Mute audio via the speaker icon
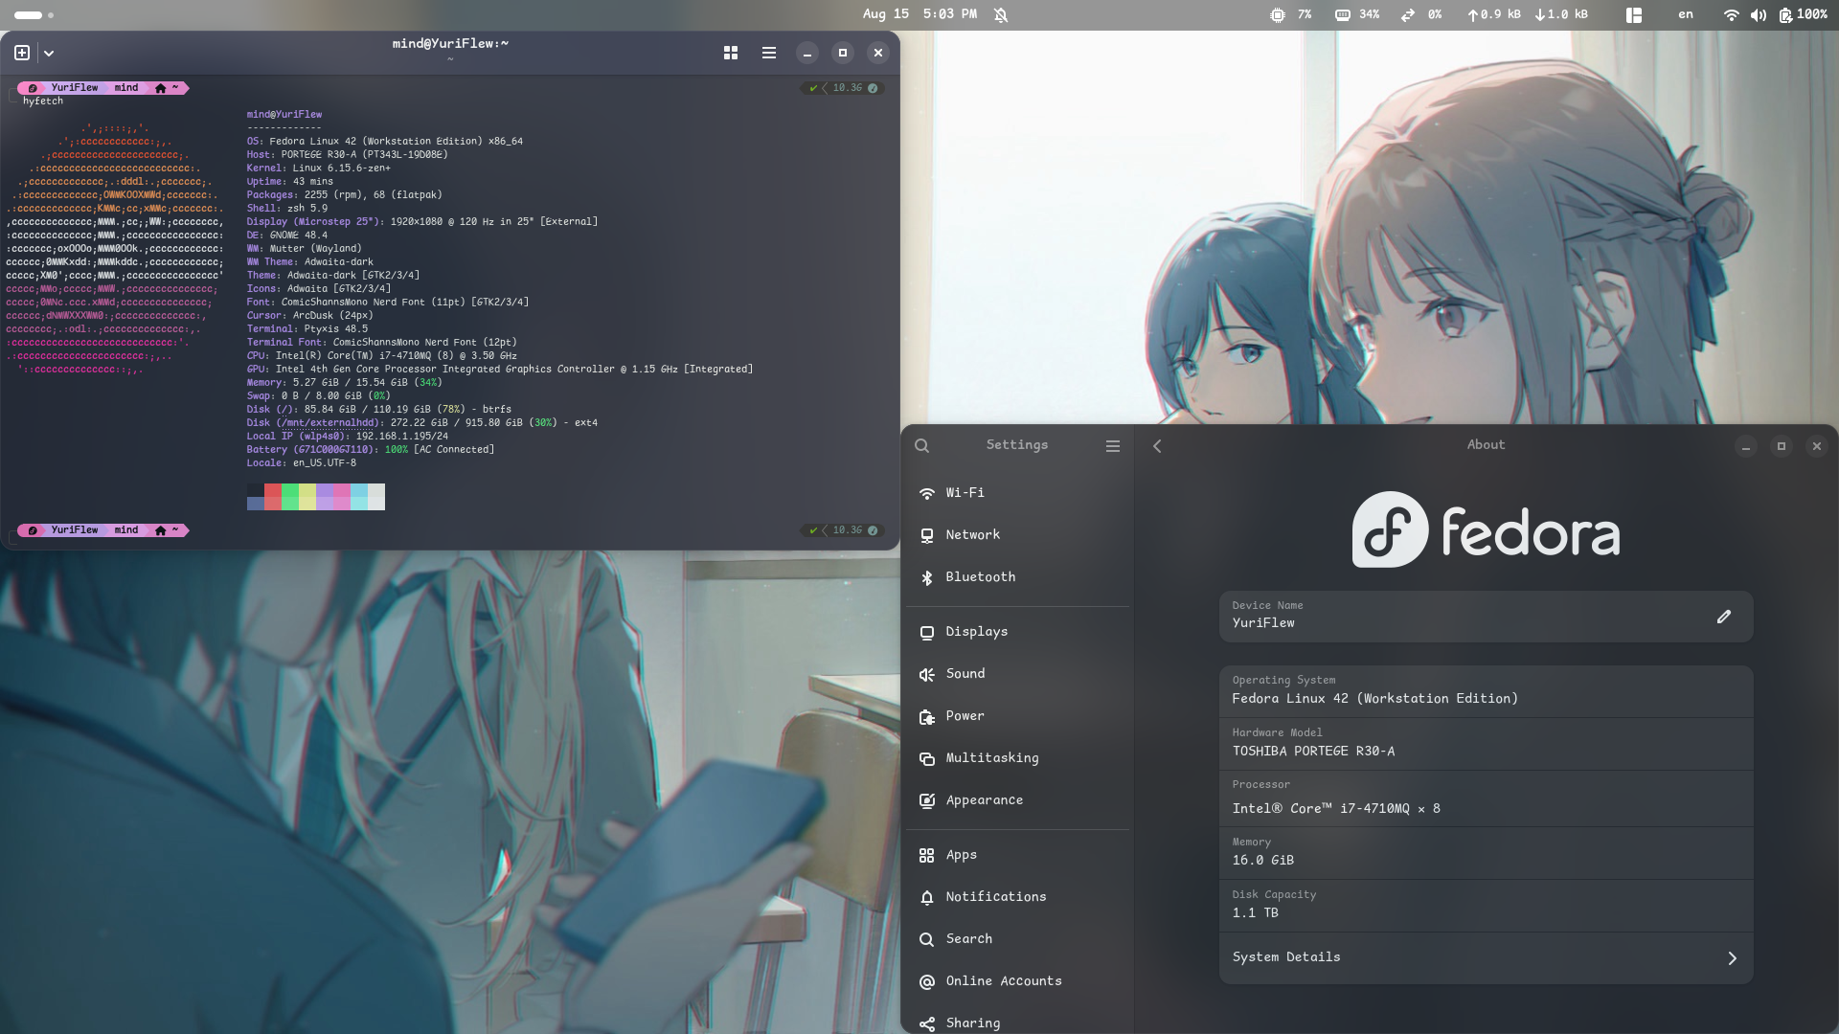Image resolution: width=1839 pixels, height=1034 pixels. (1760, 14)
